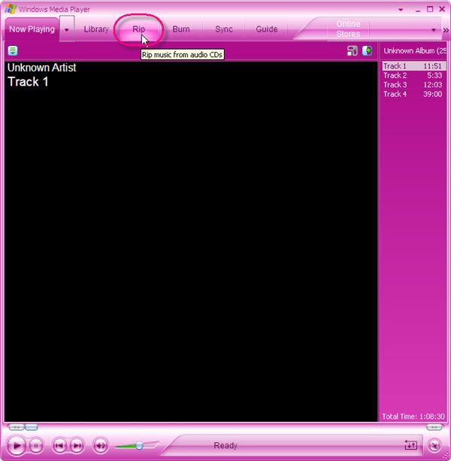Skip ahead with the Next button
The width and height of the screenshot is (451, 461).
77,446
